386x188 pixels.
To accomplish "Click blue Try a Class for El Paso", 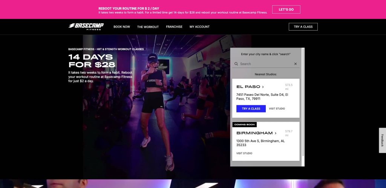I will click(x=251, y=109).
